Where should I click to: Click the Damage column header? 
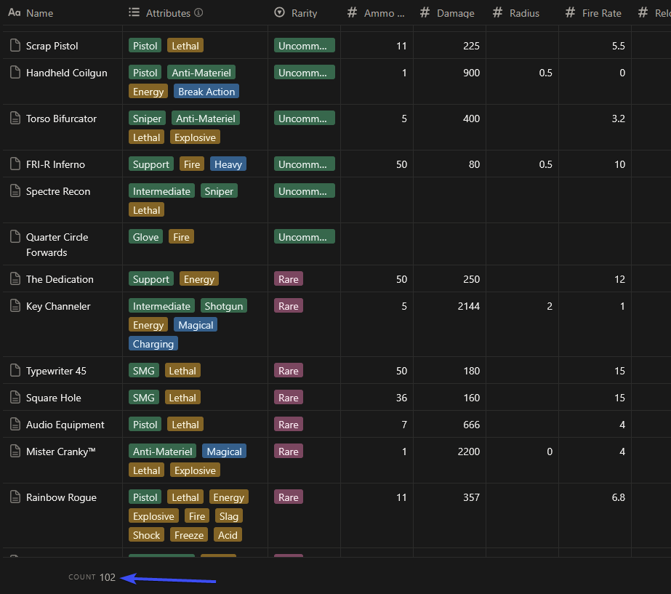[455, 13]
